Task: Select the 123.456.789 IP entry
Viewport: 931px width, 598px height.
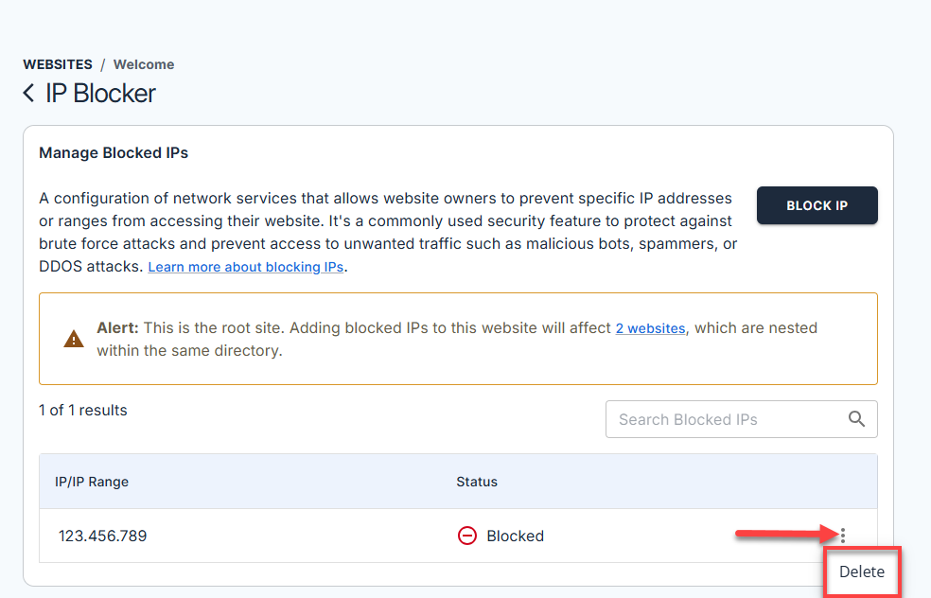Action: pyautogui.click(x=103, y=536)
